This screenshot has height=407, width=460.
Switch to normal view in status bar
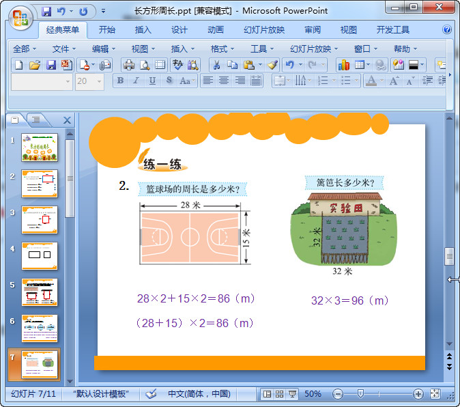[x=267, y=394]
